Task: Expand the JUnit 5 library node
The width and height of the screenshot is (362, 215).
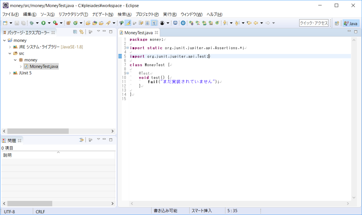Action: tap(10, 73)
